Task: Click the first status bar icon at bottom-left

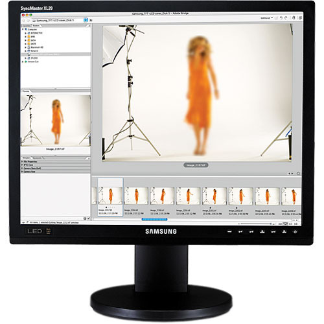Action: click(x=23, y=222)
